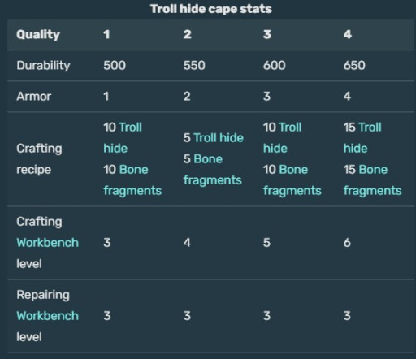Click the Troll hide cape stats title
The height and width of the screenshot is (359, 416).
click(211, 9)
